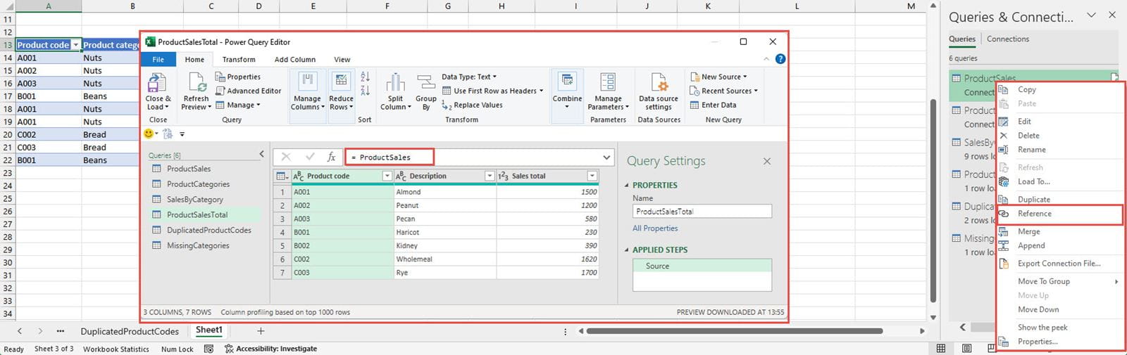
Task: Click the Close & Load icon
Action: [156, 84]
